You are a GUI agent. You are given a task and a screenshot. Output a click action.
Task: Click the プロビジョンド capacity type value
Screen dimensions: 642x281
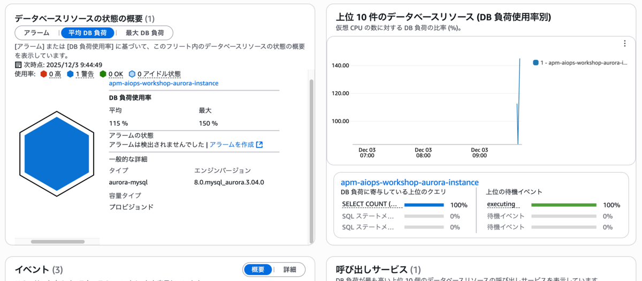(x=131, y=207)
